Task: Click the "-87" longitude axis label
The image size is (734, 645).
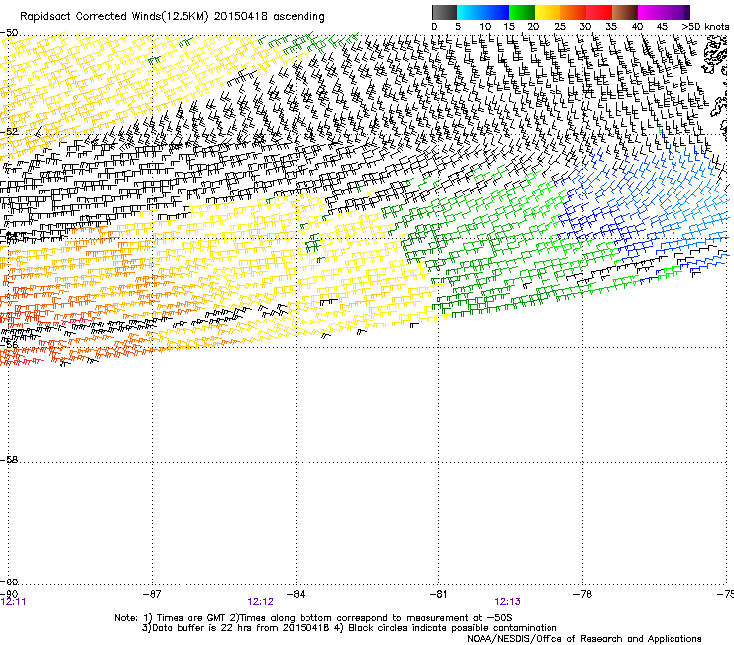Action: click(x=152, y=594)
